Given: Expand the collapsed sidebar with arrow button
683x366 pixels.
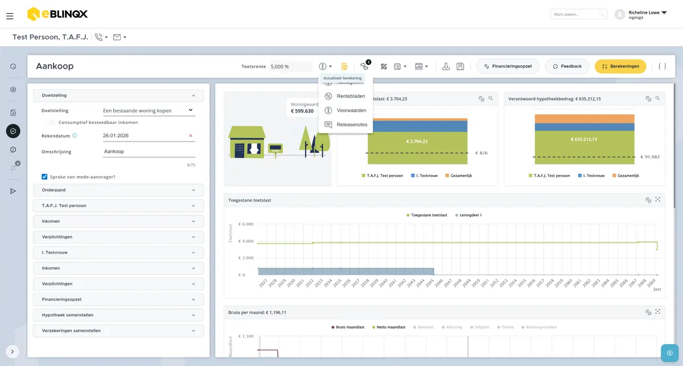Looking at the screenshot, I should click(13, 352).
